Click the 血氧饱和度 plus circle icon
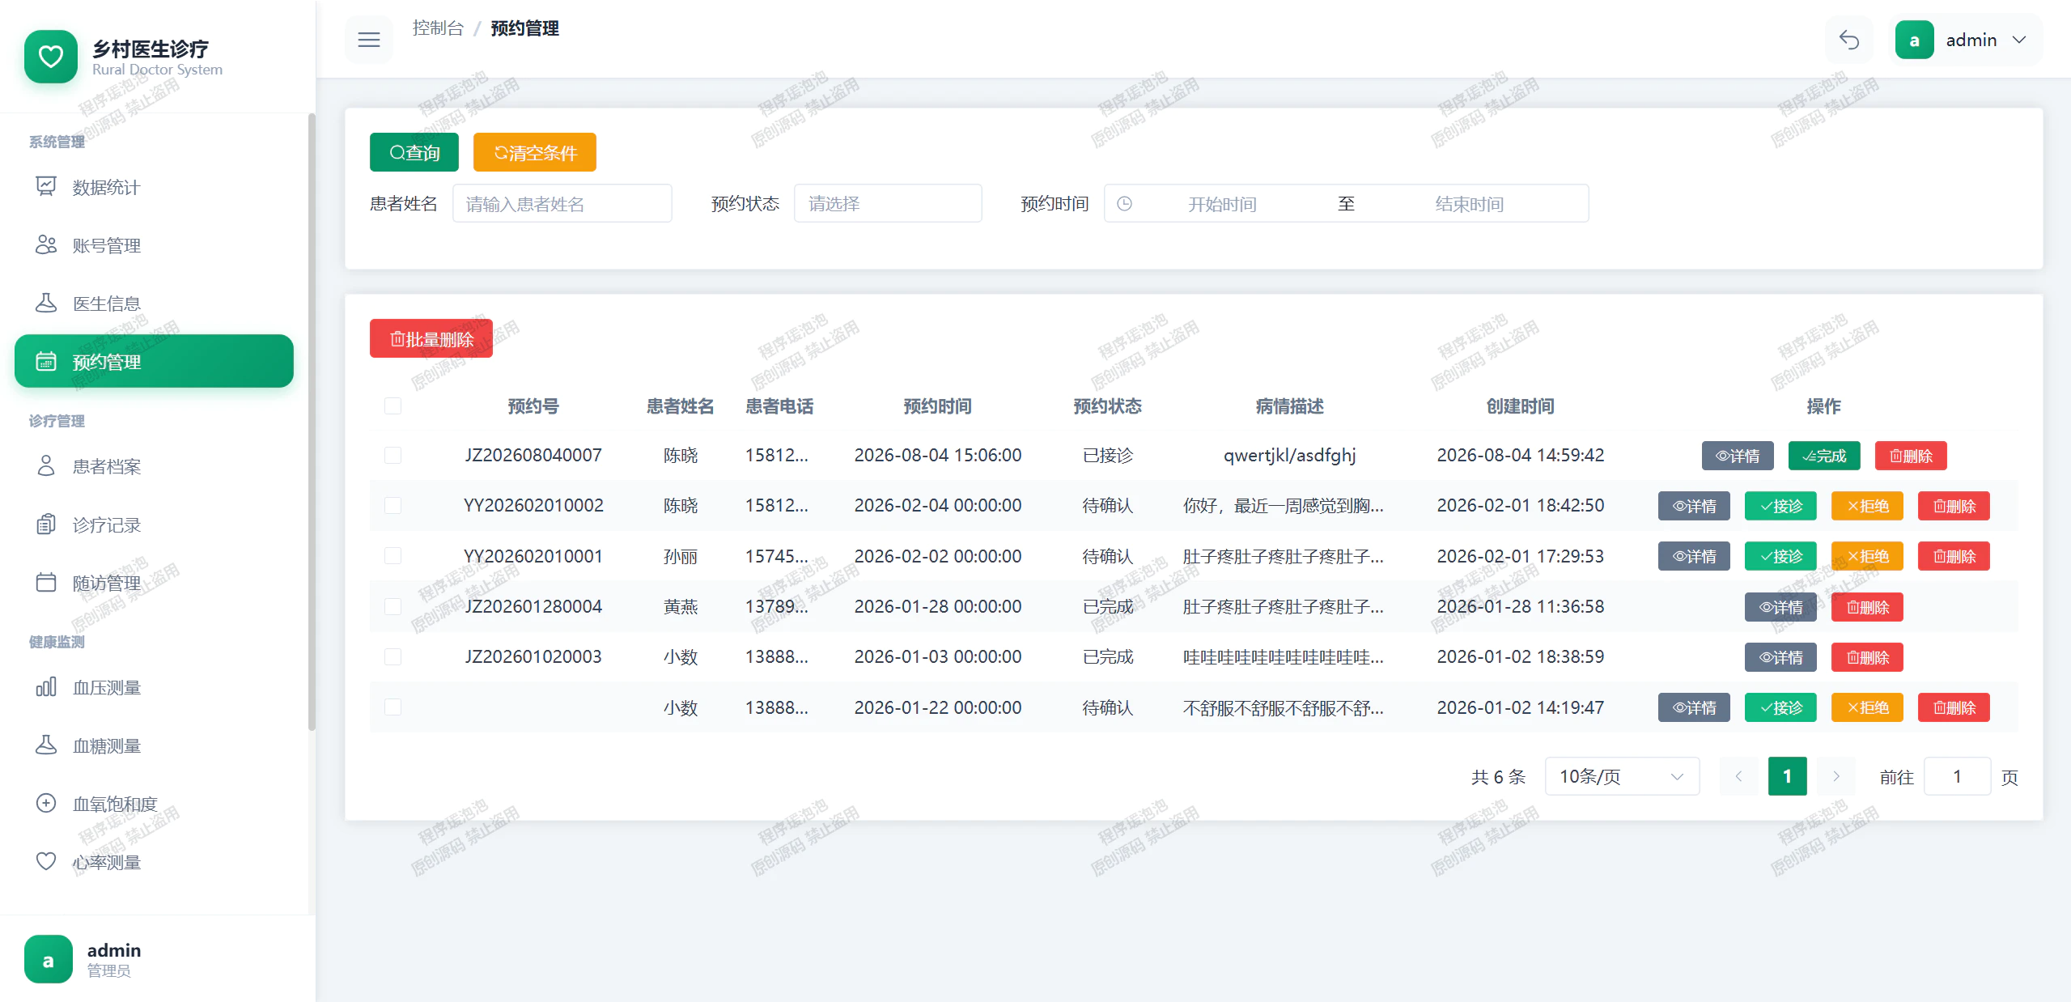Viewport: 2071px width, 1002px height. pyautogui.click(x=46, y=803)
